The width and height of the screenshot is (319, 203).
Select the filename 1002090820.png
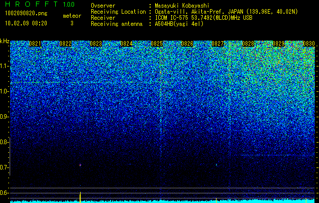pyautogui.click(x=26, y=14)
